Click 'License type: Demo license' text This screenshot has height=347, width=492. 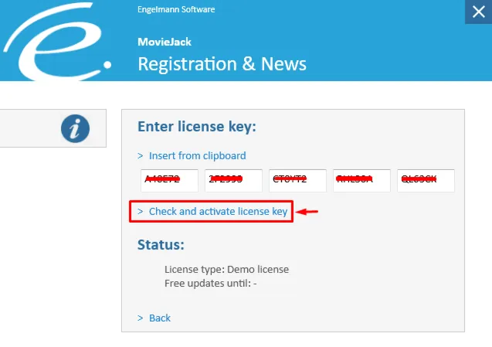pos(226,270)
